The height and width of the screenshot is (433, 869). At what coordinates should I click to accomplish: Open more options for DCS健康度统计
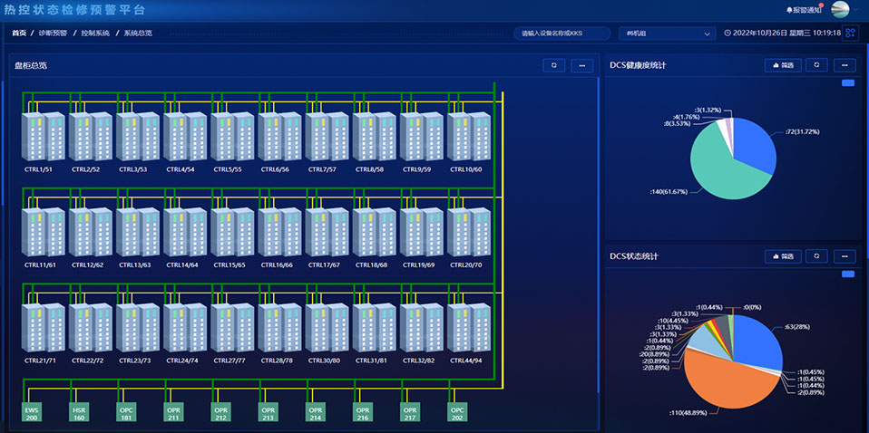click(845, 65)
